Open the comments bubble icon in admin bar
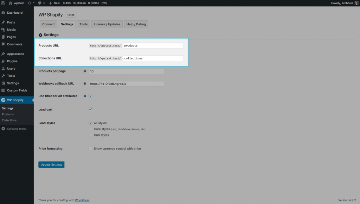This screenshot has width=360, height=204. pos(40,3)
